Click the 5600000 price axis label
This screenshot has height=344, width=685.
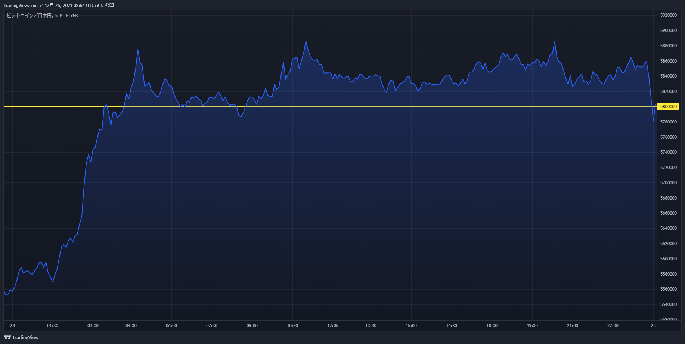tap(668, 259)
